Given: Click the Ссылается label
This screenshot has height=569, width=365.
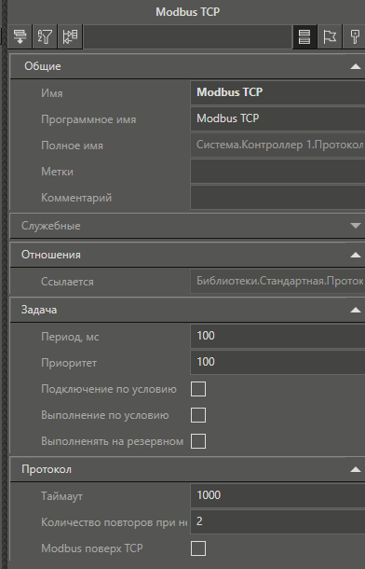Looking at the screenshot, I should tap(67, 282).
